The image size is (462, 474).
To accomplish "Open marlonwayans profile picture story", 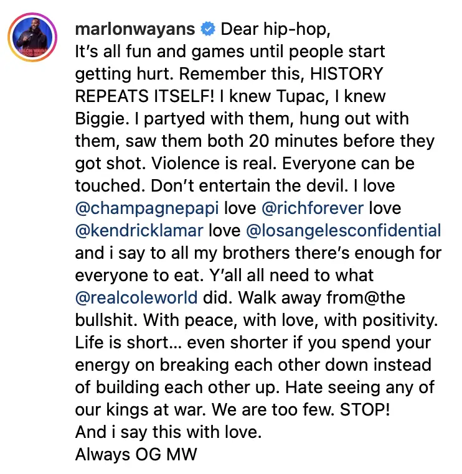I will coord(32,37).
